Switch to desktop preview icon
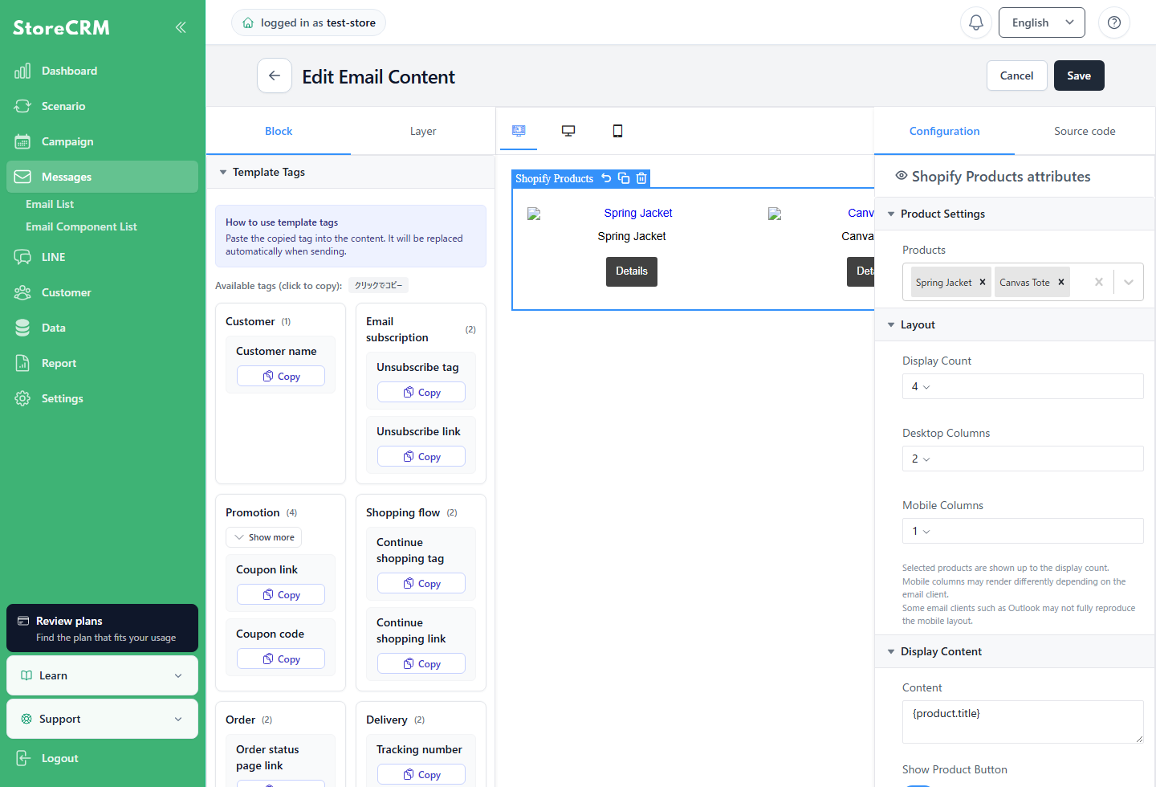 tap(568, 131)
